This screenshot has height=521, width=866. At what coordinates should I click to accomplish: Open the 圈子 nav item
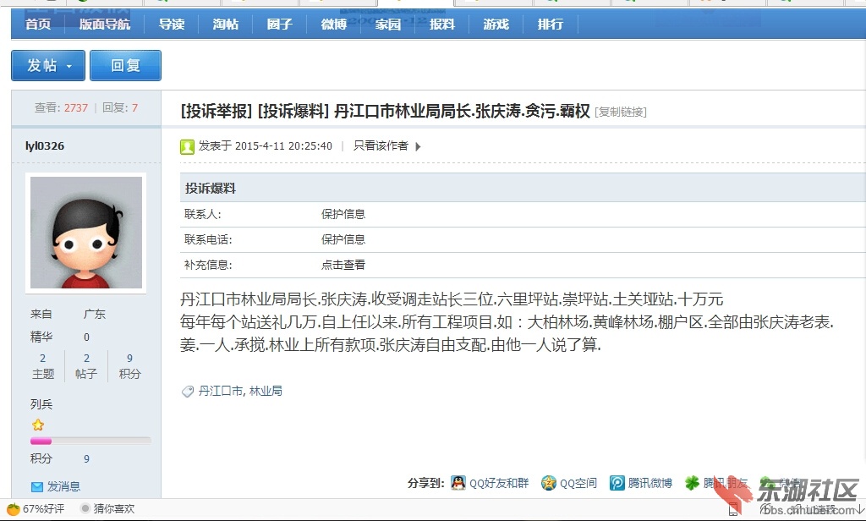pyautogui.click(x=279, y=25)
